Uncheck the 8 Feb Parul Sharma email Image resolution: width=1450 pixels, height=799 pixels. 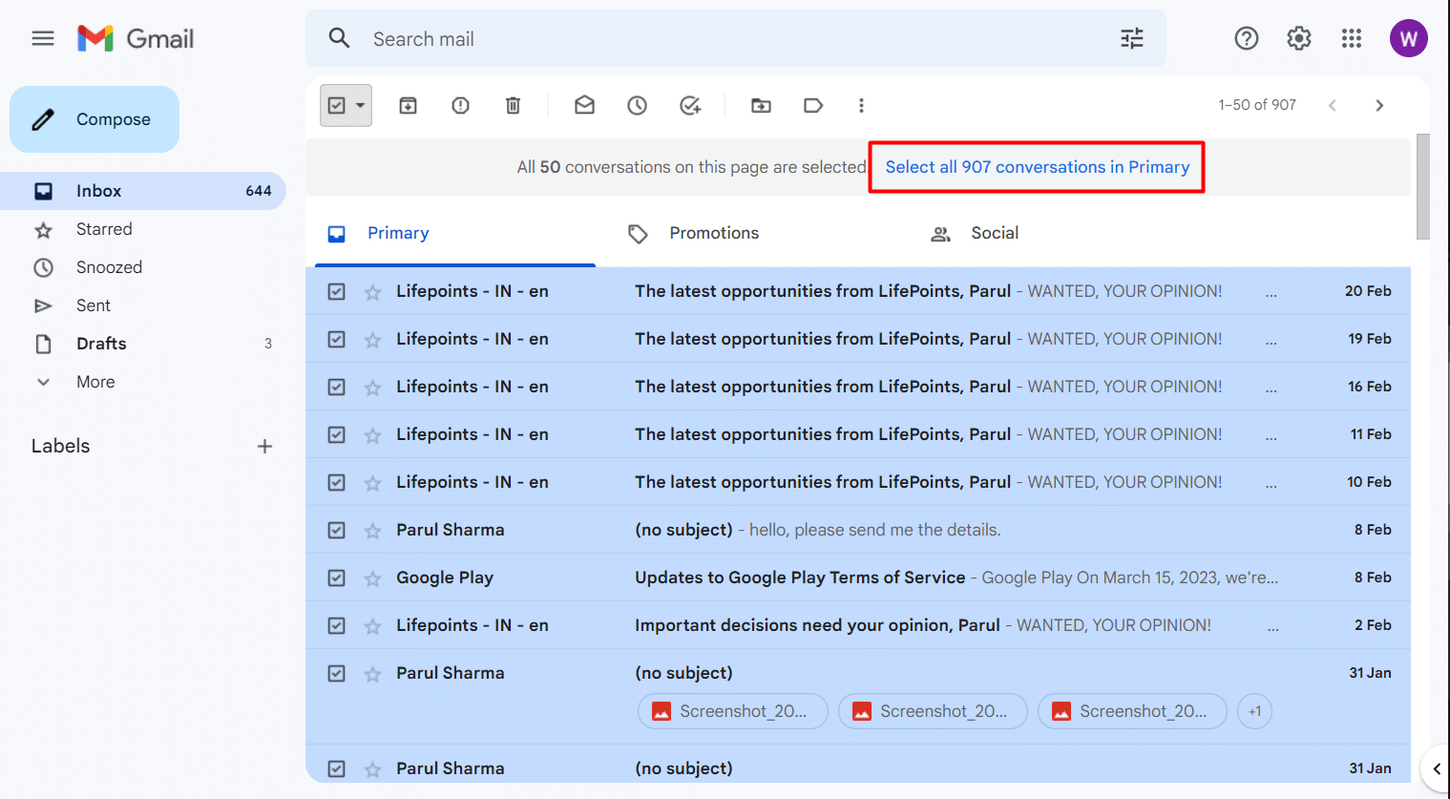(336, 530)
